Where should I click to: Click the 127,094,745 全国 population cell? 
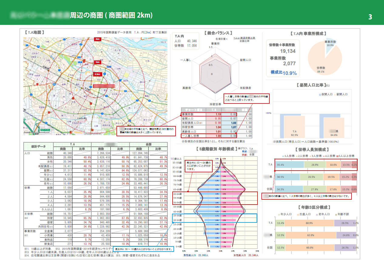coord(139,153)
